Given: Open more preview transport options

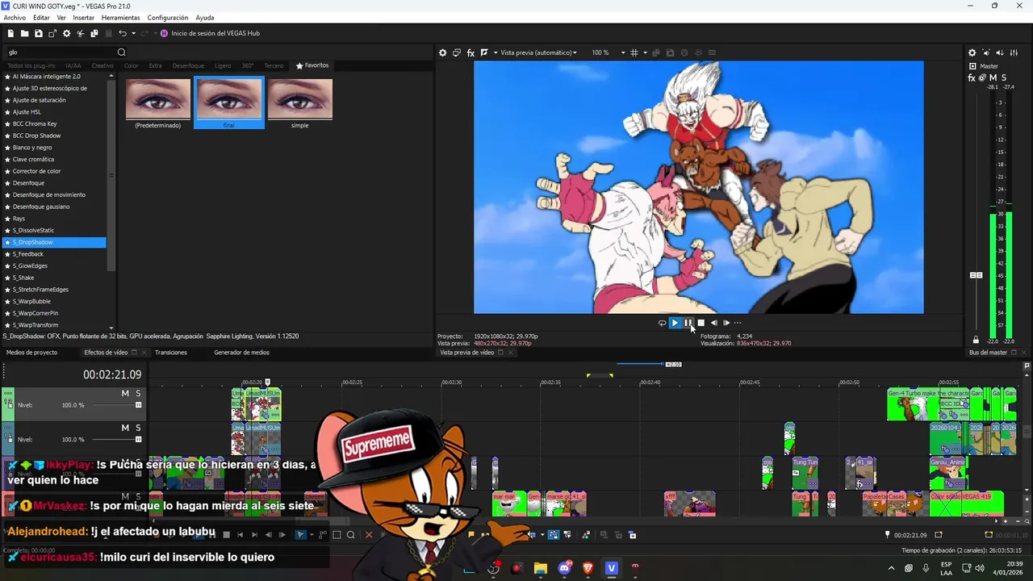Looking at the screenshot, I should (737, 323).
